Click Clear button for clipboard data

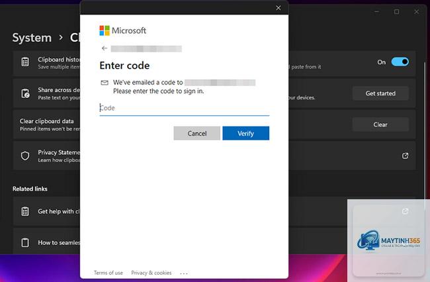pos(380,124)
